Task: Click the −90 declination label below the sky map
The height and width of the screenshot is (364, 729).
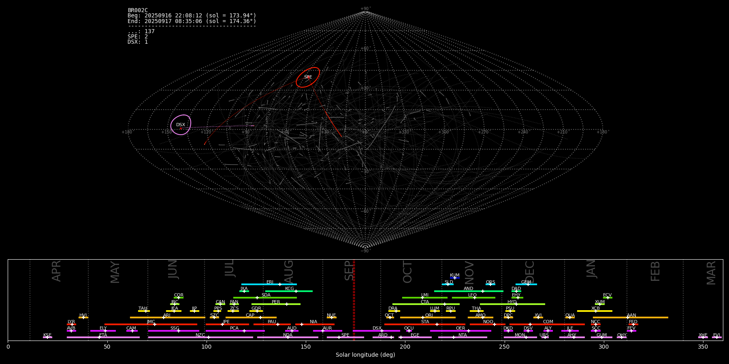Action: point(365,251)
